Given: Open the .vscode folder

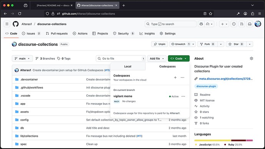Looking at the screenshot, I should (25, 96).
